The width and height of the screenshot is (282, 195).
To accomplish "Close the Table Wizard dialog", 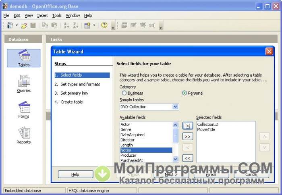I will click(x=269, y=52).
